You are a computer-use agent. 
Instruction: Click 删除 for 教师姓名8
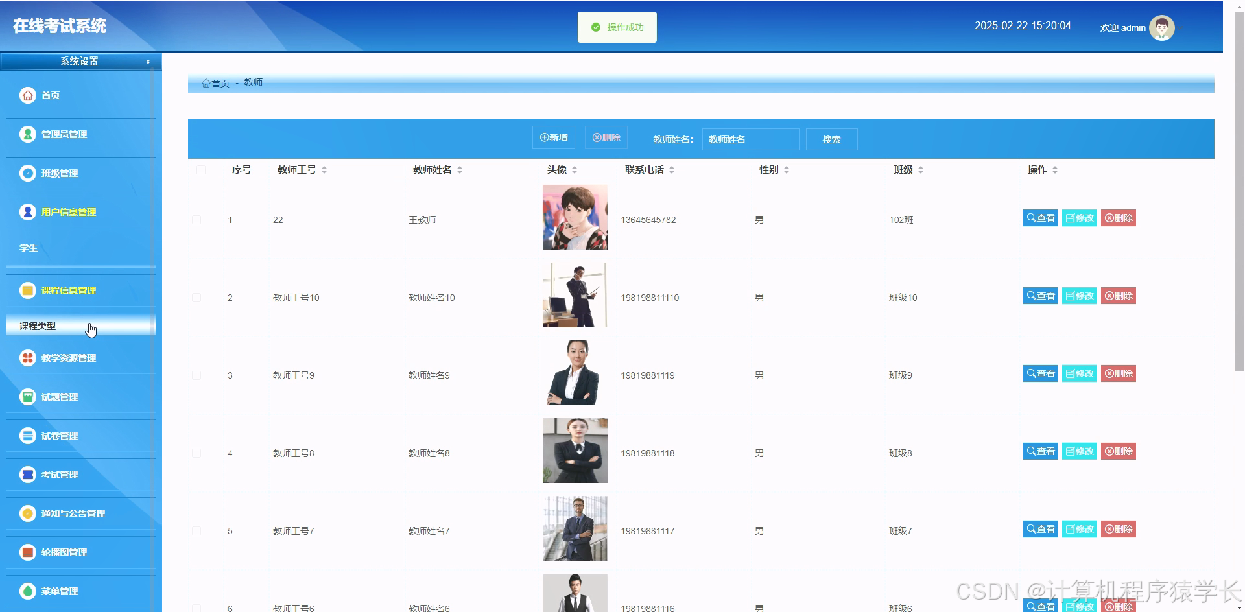1119,451
